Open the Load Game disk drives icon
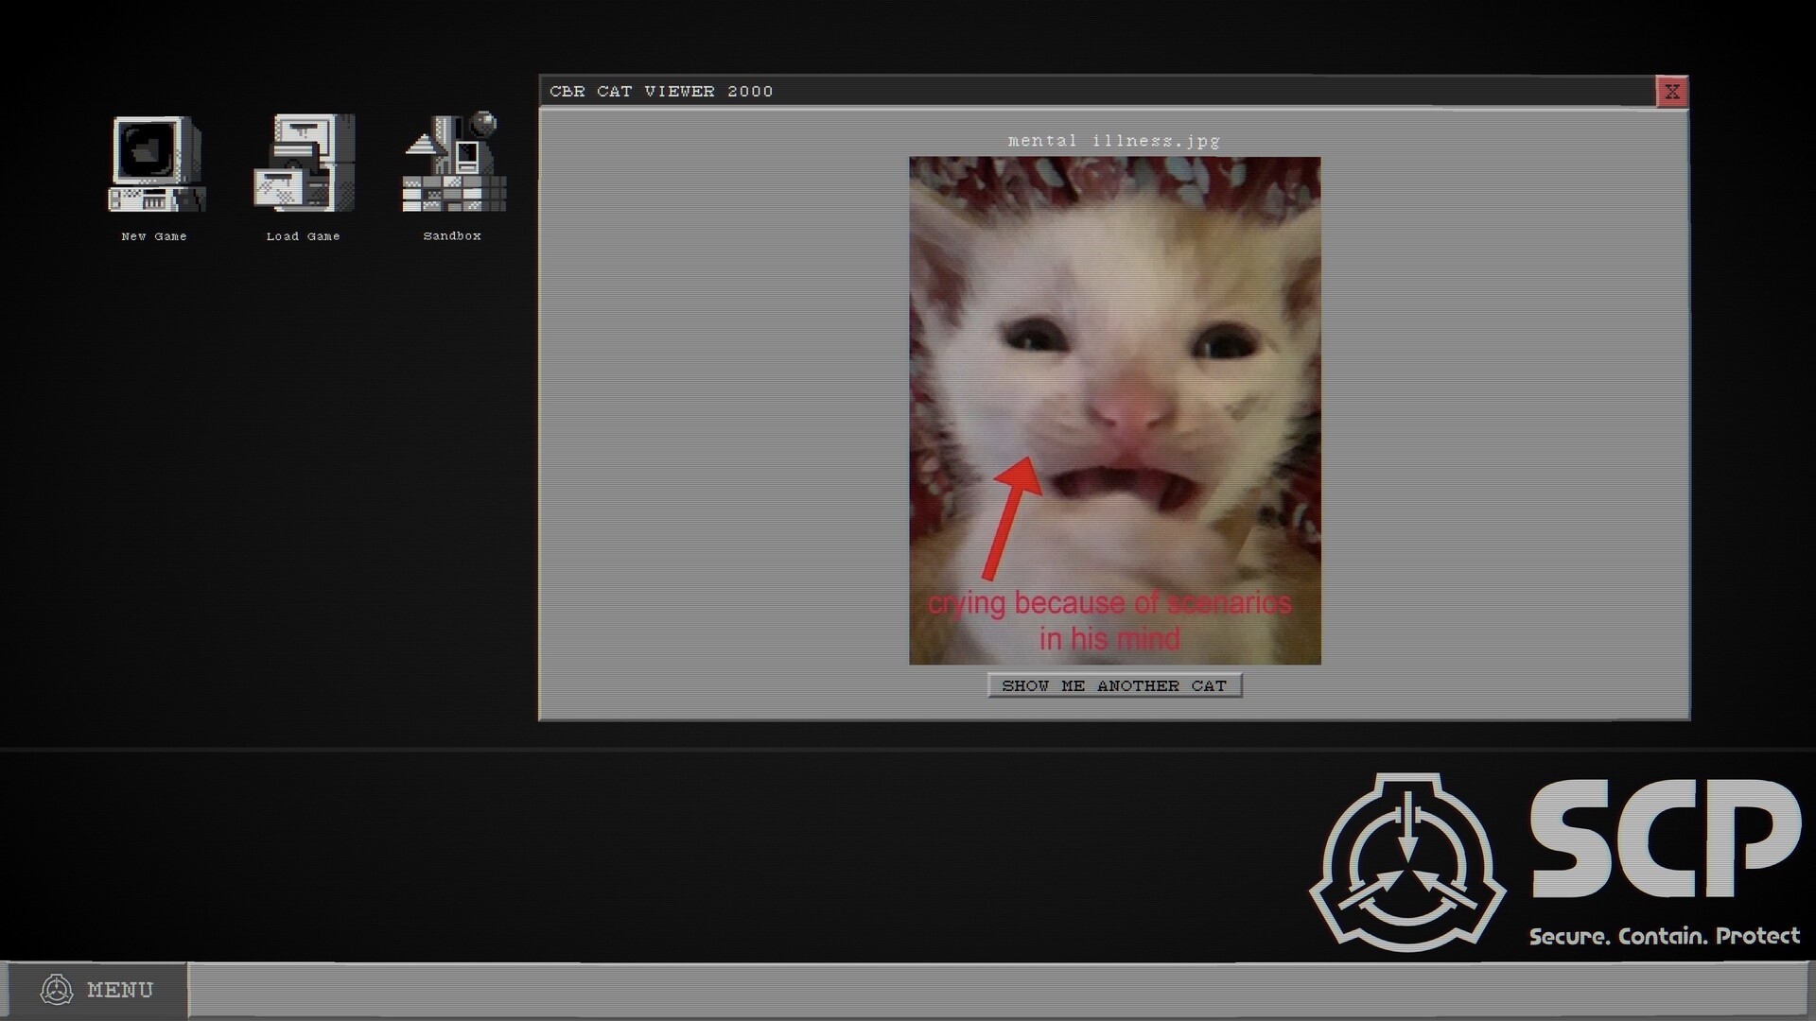Image resolution: width=1816 pixels, height=1021 pixels. pyautogui.click(x=305, y=164)
